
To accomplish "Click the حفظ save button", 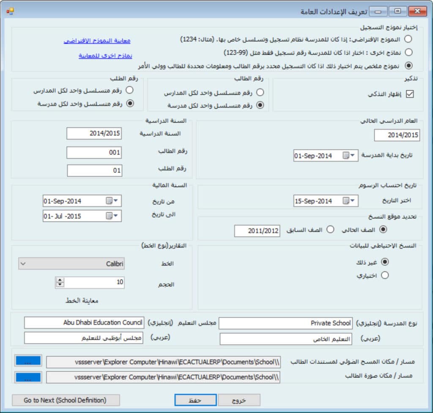I will point(196,400).
